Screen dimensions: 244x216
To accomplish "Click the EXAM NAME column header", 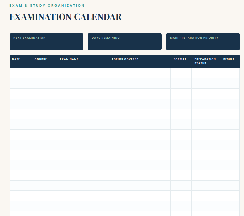I will 69,59.
